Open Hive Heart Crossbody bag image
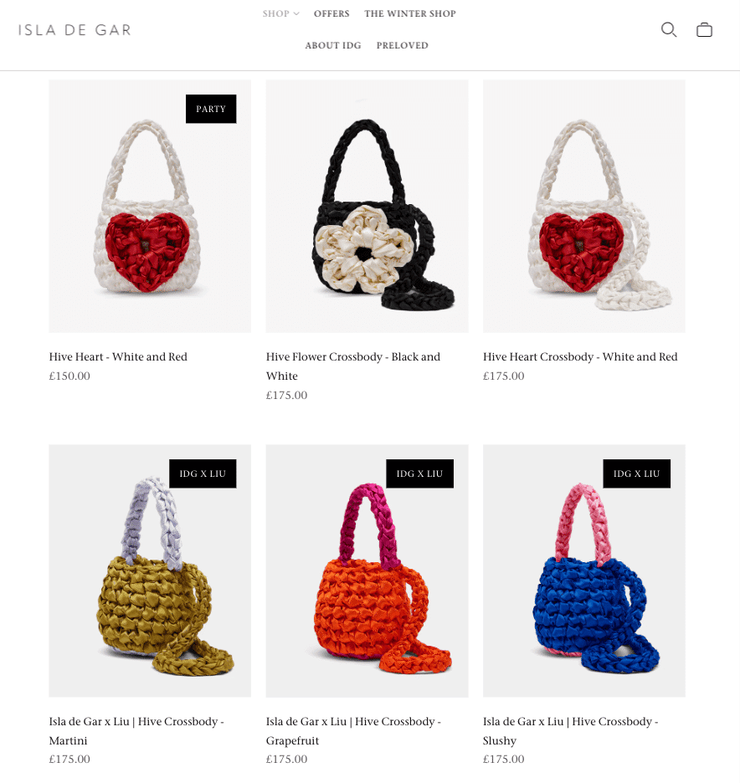740x783 pixels. coord(584,207)
